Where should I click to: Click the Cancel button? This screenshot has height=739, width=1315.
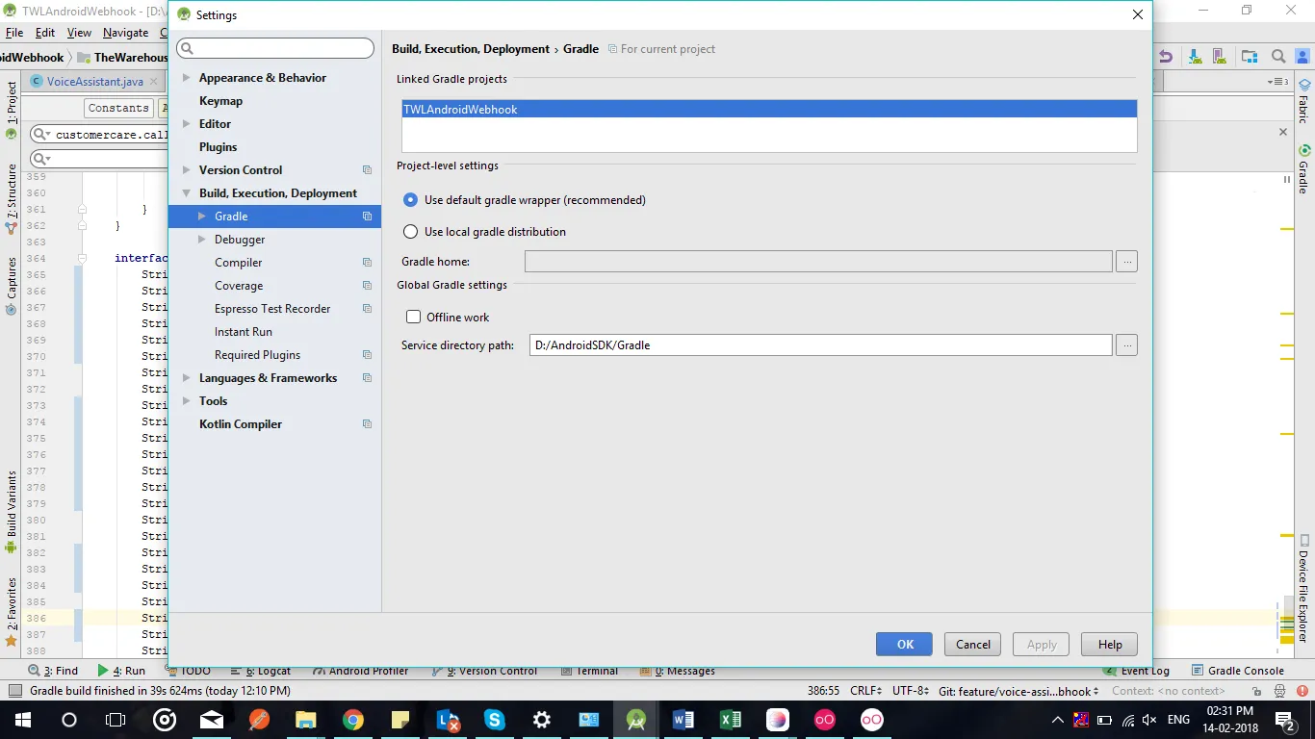[x=972, y=645]
